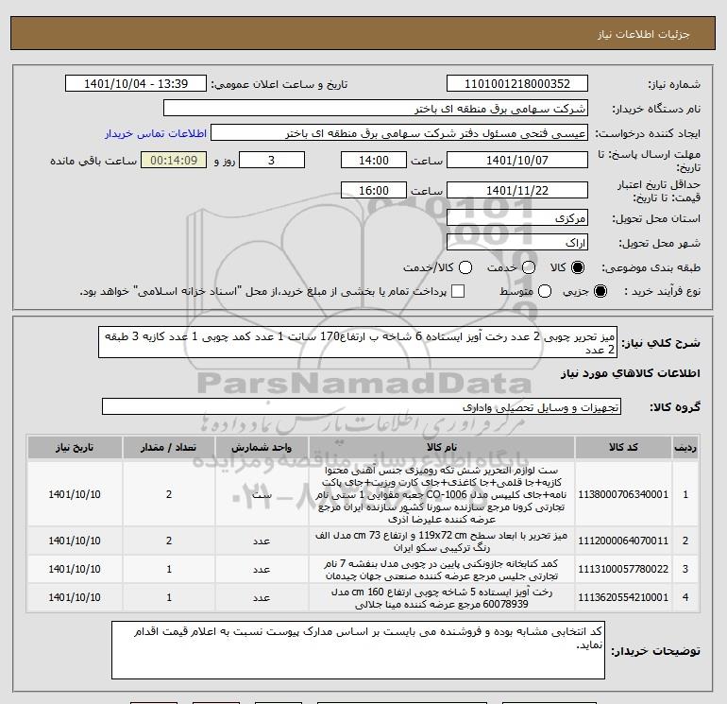This screenshot has width=727, height=704.
Task: Click the price validity date 1401/11/22
Action: point(517,190)
